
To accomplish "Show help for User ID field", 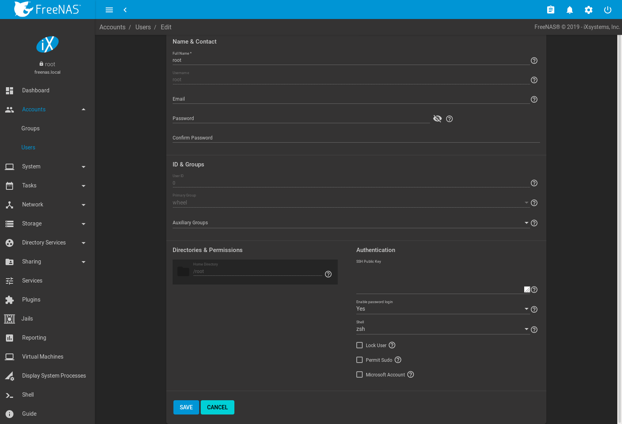I will [534, 183].
